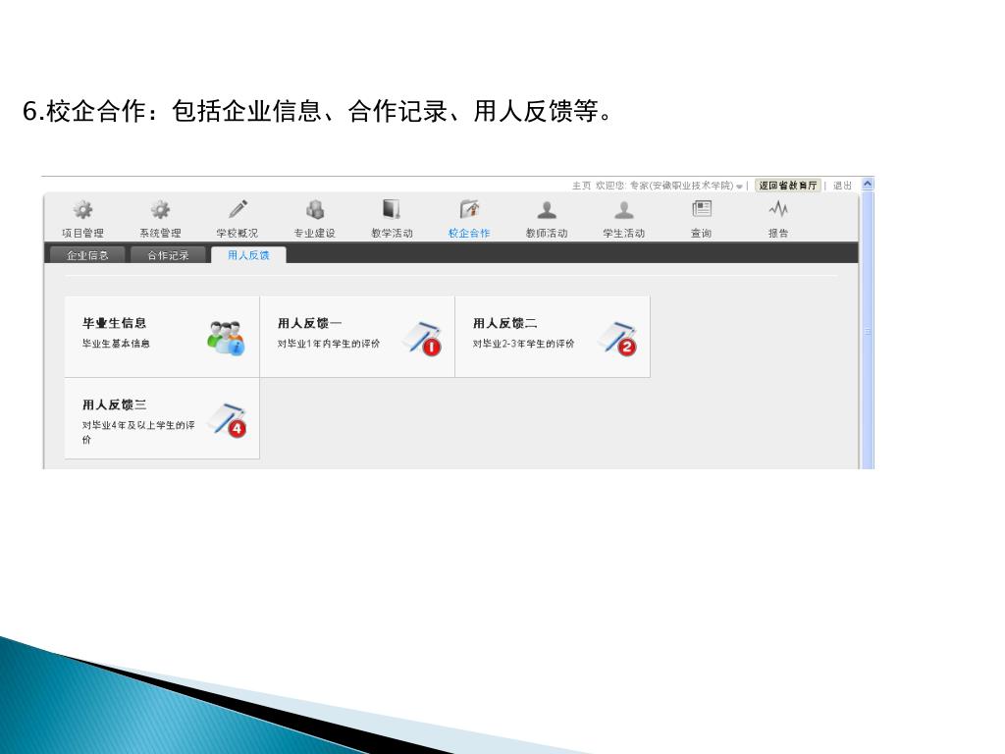
Task: Open the 毕业生信息 card title
Action: pyautogui.click(x=114, y=323)
